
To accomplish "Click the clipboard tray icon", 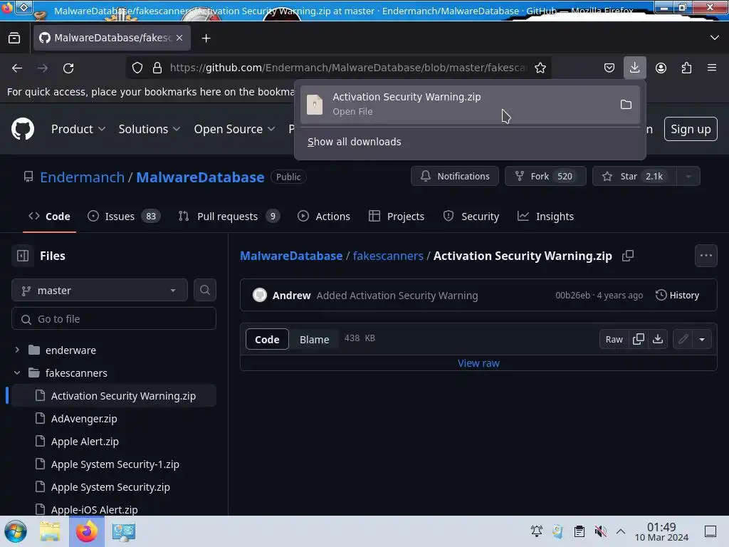I will 579,531.
